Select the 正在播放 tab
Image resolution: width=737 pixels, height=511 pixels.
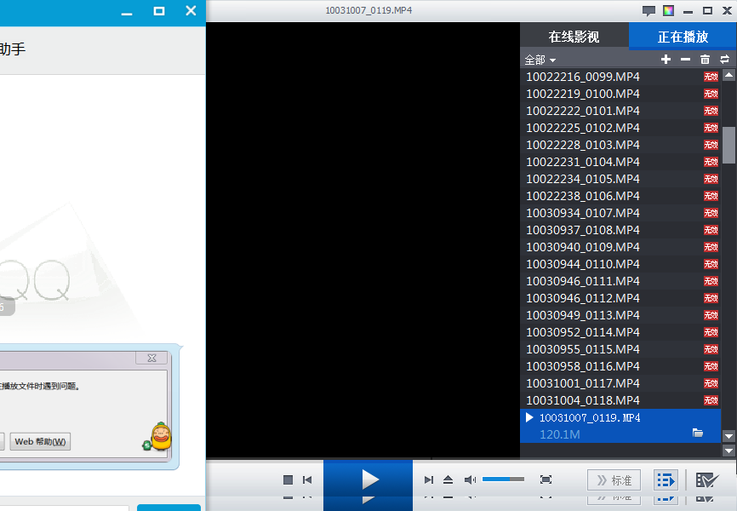(683, 37)
